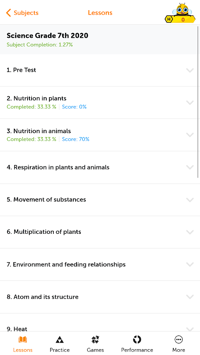Tap the orange back arrow icon
Viewport: 200px width, 355px height.
[x=8, y=13]
